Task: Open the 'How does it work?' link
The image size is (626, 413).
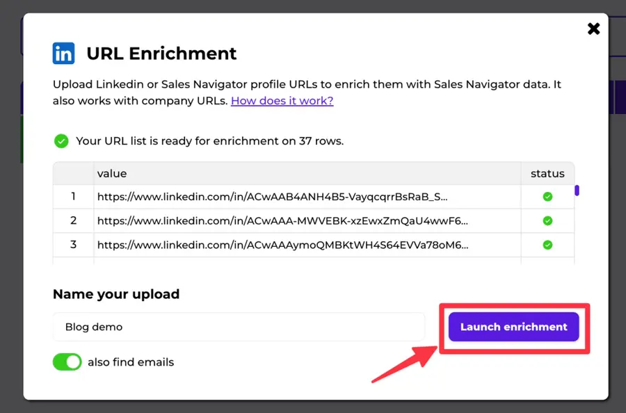Action: pos(281,101)
